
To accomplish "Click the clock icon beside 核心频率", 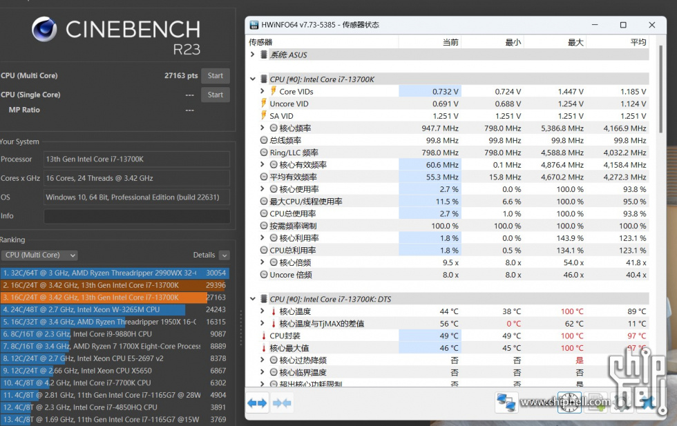I will (x=274, y=128).
